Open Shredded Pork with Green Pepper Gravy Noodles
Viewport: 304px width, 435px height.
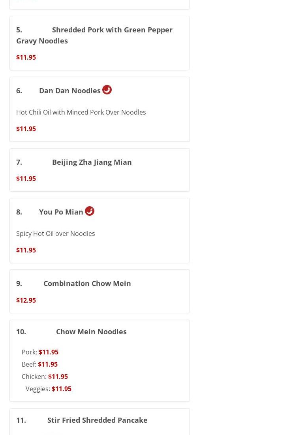(94, 35)
